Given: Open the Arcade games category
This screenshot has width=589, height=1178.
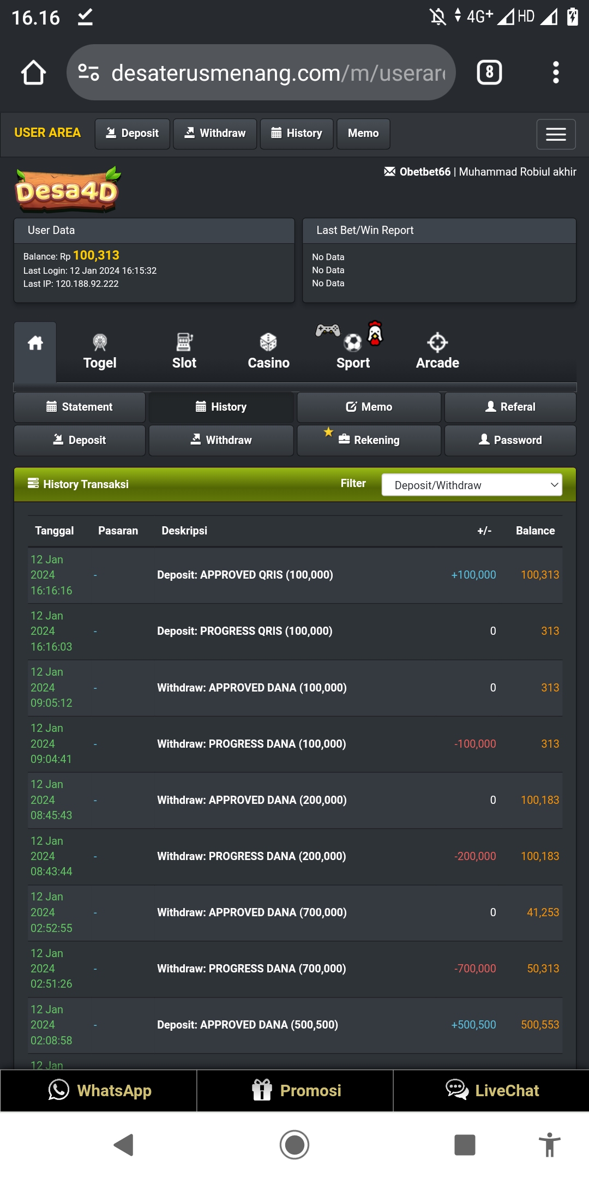Looking at the screenshot, I should [x=437, y=352].
